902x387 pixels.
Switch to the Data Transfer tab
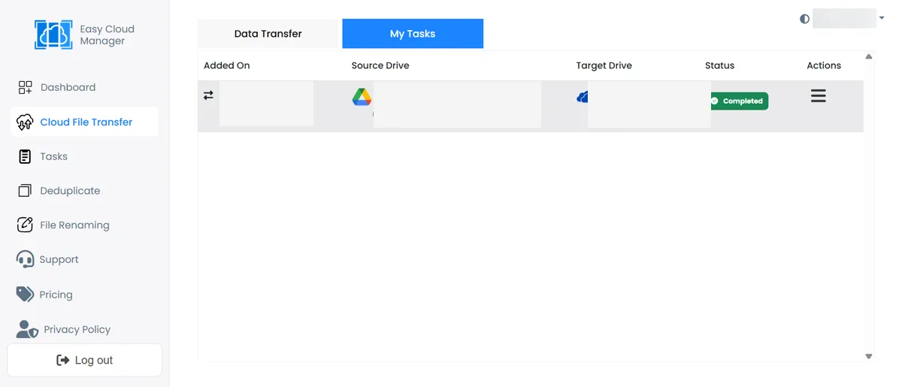pos(268,34)
